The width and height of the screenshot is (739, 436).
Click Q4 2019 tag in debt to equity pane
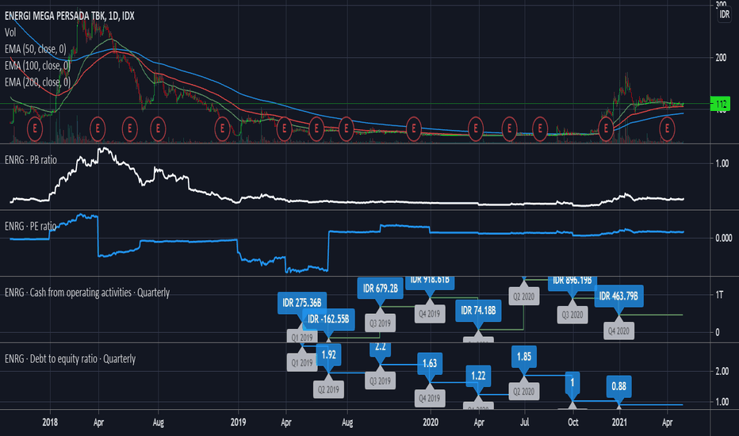(x=429, y=398)
